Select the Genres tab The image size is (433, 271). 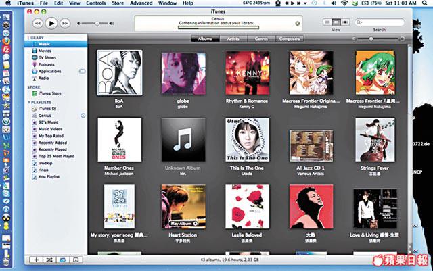pos(261,39)
